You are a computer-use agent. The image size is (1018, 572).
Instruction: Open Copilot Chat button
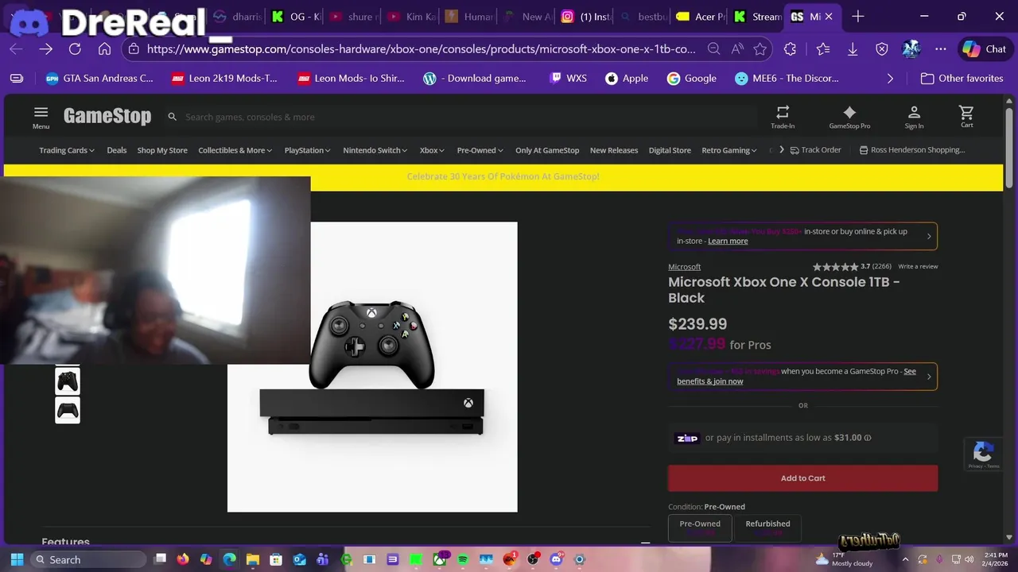(x=985, y=49)
